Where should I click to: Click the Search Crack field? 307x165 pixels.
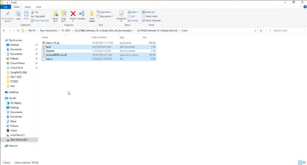pyautogui.click(x=285, y=31)
